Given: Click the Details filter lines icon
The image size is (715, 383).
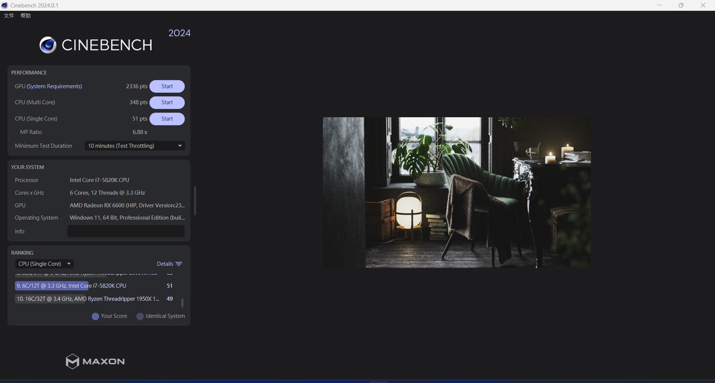Looking at the screenshot, I should pyautogui.click(x=179, y=264).
